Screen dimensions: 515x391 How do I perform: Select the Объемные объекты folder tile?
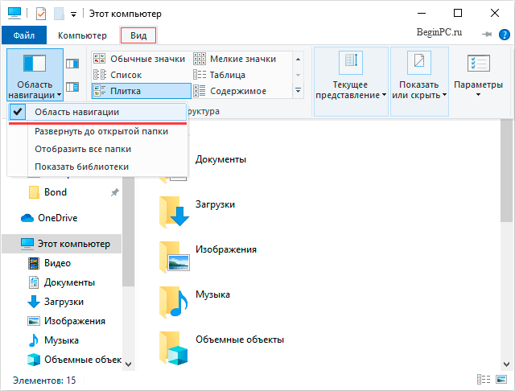click(221, 348)
